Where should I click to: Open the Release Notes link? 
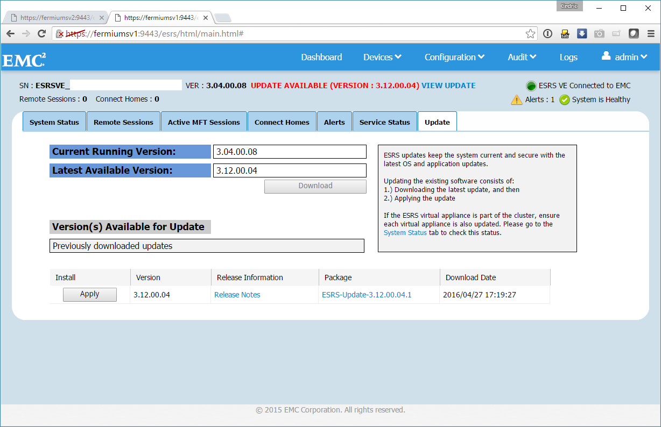pos(237,295)
